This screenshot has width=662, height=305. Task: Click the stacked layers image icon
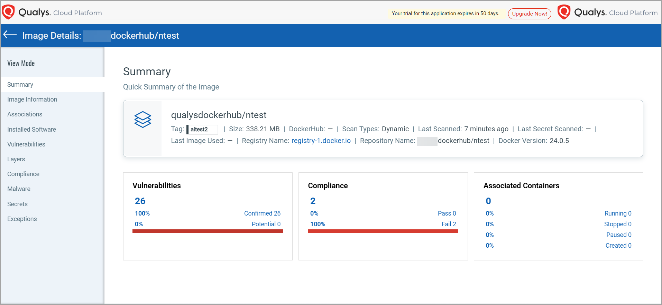tap(143, 120)
